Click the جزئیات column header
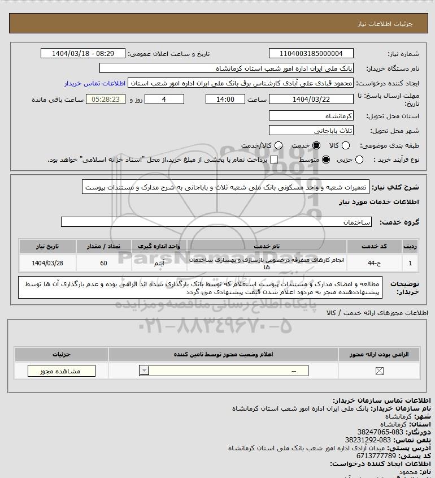The height and width of the screenshot is (478, 435). (62, 354)
